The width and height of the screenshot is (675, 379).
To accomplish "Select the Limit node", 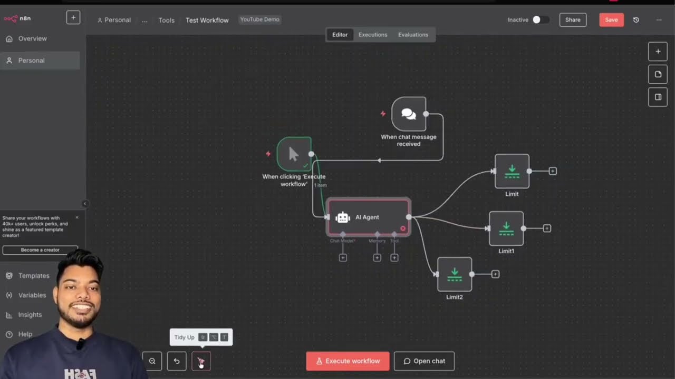I will click(x=512, y=171).
